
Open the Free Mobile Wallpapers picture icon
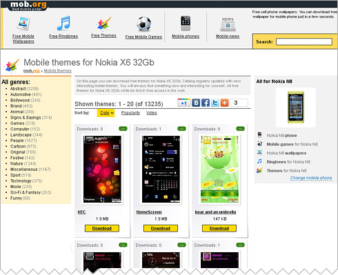tap(23, 23)
